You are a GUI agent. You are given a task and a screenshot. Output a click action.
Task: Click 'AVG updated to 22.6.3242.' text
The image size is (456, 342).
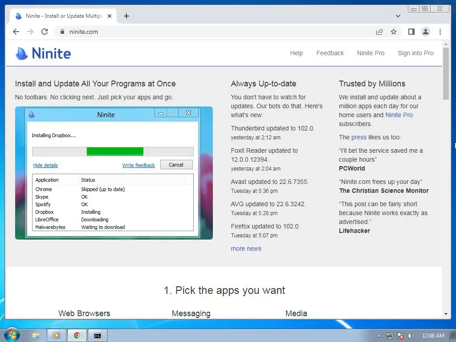pyautogui.click(x=268, y=204)
